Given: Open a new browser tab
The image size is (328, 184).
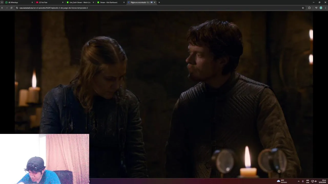Looking at the screenshot, I should [159, 2].
